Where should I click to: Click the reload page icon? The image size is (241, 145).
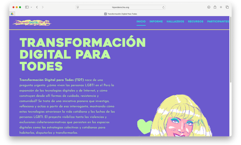tap(163, 7)
